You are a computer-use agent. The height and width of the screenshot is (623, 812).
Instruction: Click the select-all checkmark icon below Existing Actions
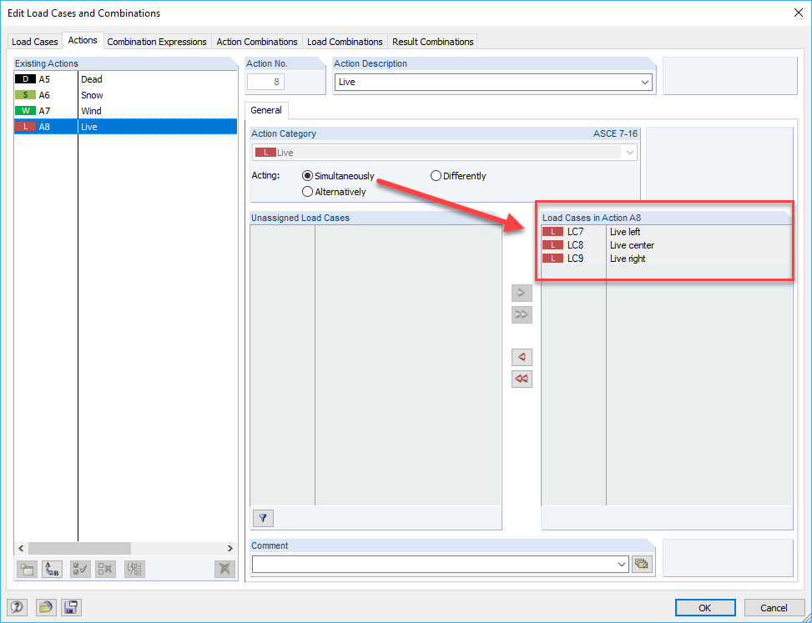[78, 569]
